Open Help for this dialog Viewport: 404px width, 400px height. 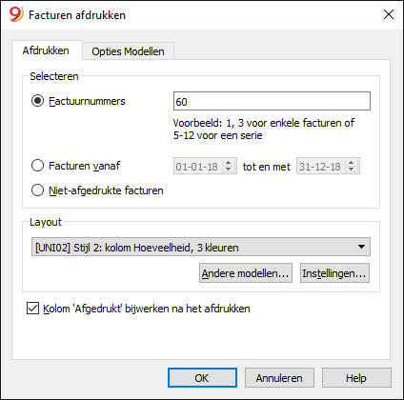pos(356,378)
